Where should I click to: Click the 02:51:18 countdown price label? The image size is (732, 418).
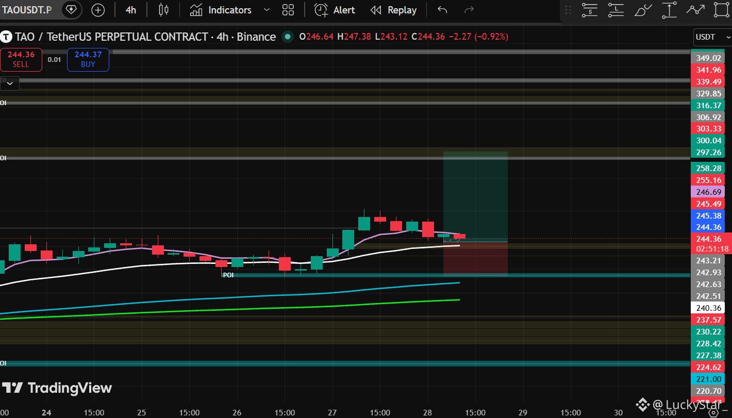tap(712, 248)
